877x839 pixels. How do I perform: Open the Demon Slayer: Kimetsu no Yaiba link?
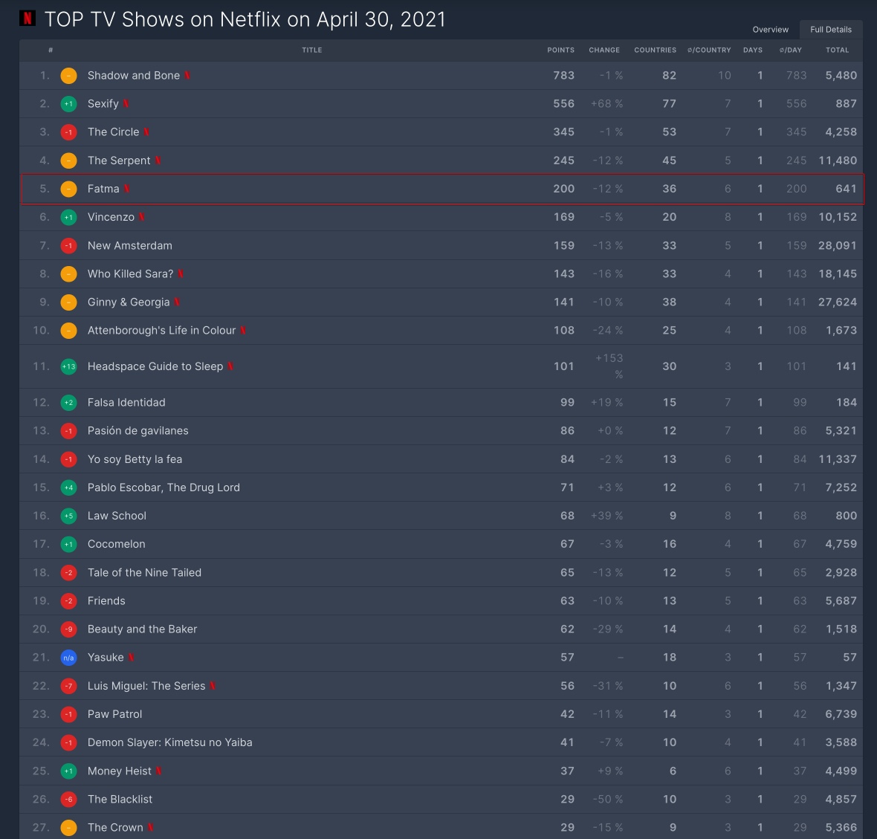(169, 742)
